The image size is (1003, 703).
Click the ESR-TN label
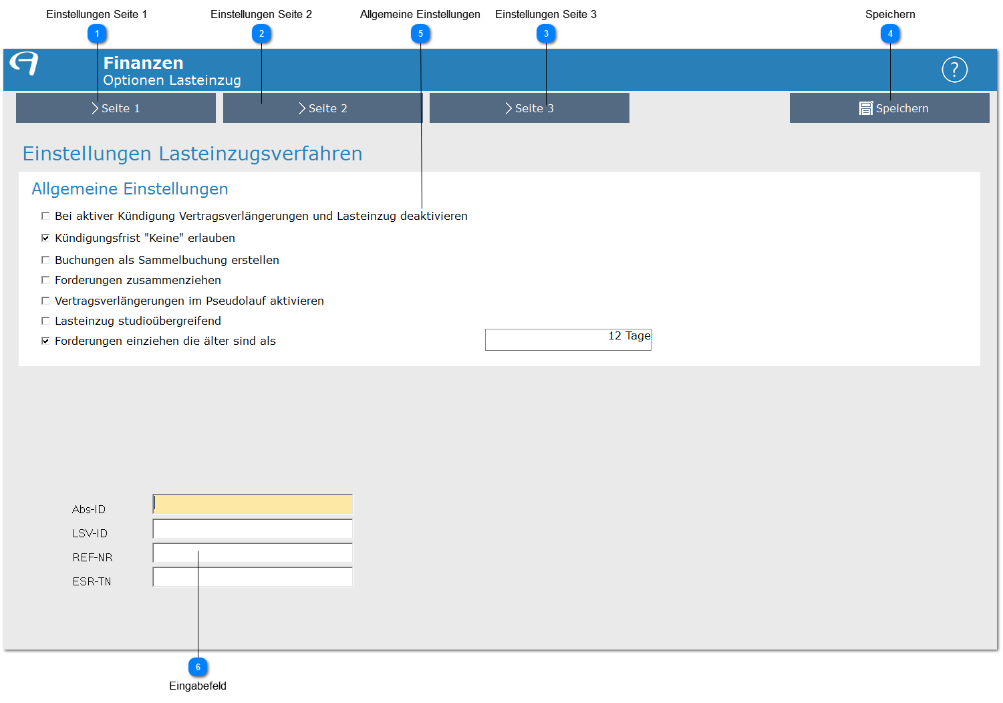(x=92, y=581)
